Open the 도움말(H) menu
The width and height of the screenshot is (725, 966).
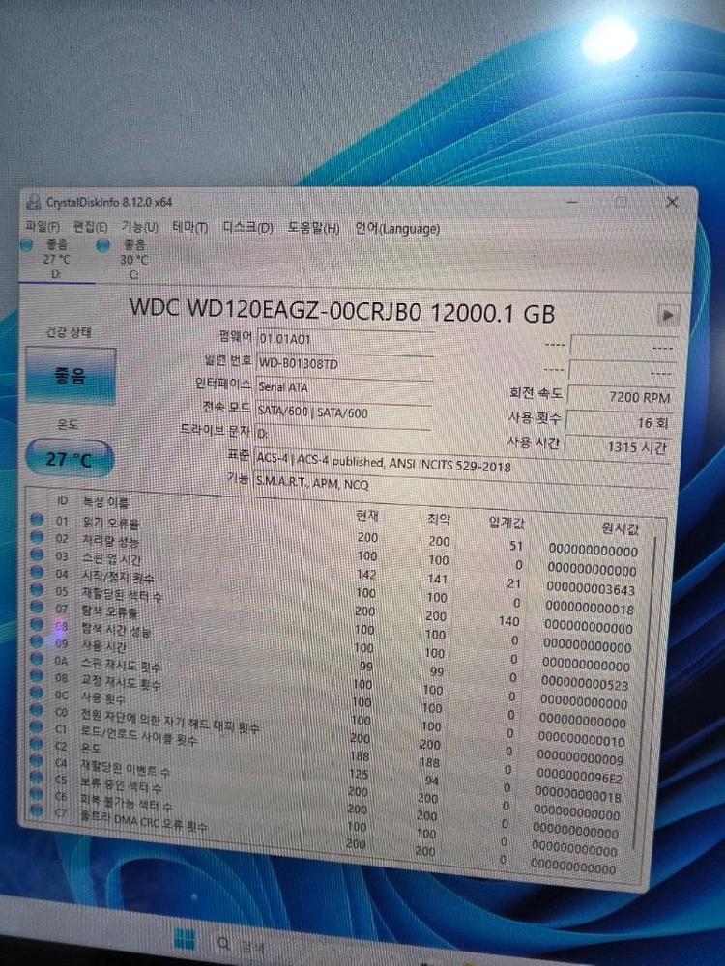[x=314, y=228]
